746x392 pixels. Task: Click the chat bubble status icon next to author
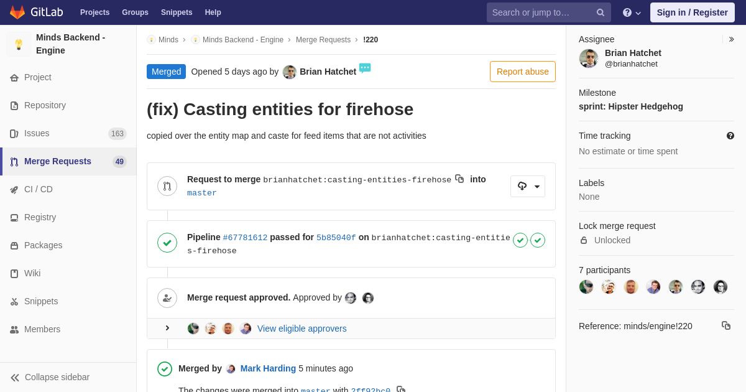tap(365, 68)
